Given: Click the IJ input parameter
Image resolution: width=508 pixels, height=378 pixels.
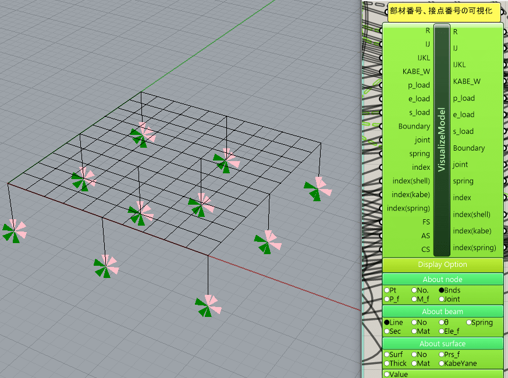Looking at the screenshot, I should pos(428,44).
